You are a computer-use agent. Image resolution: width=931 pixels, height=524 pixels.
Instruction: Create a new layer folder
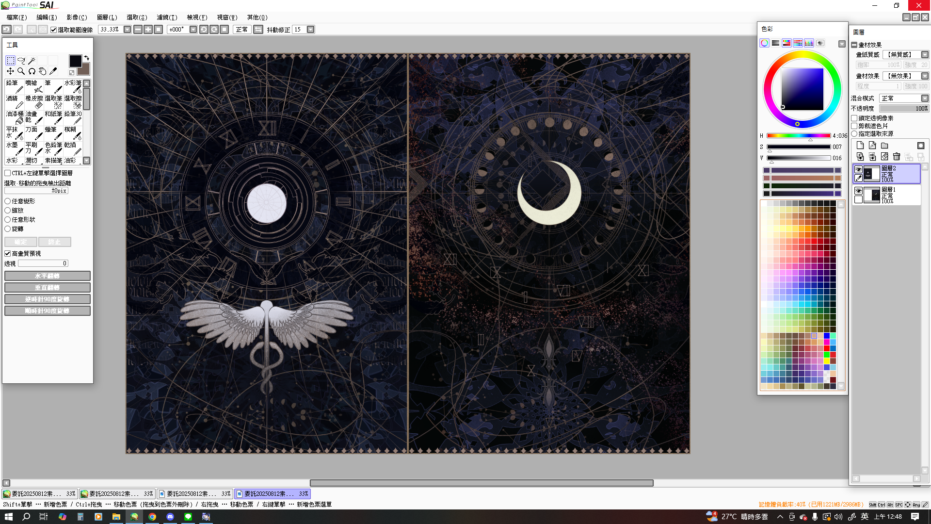[884, 146]
